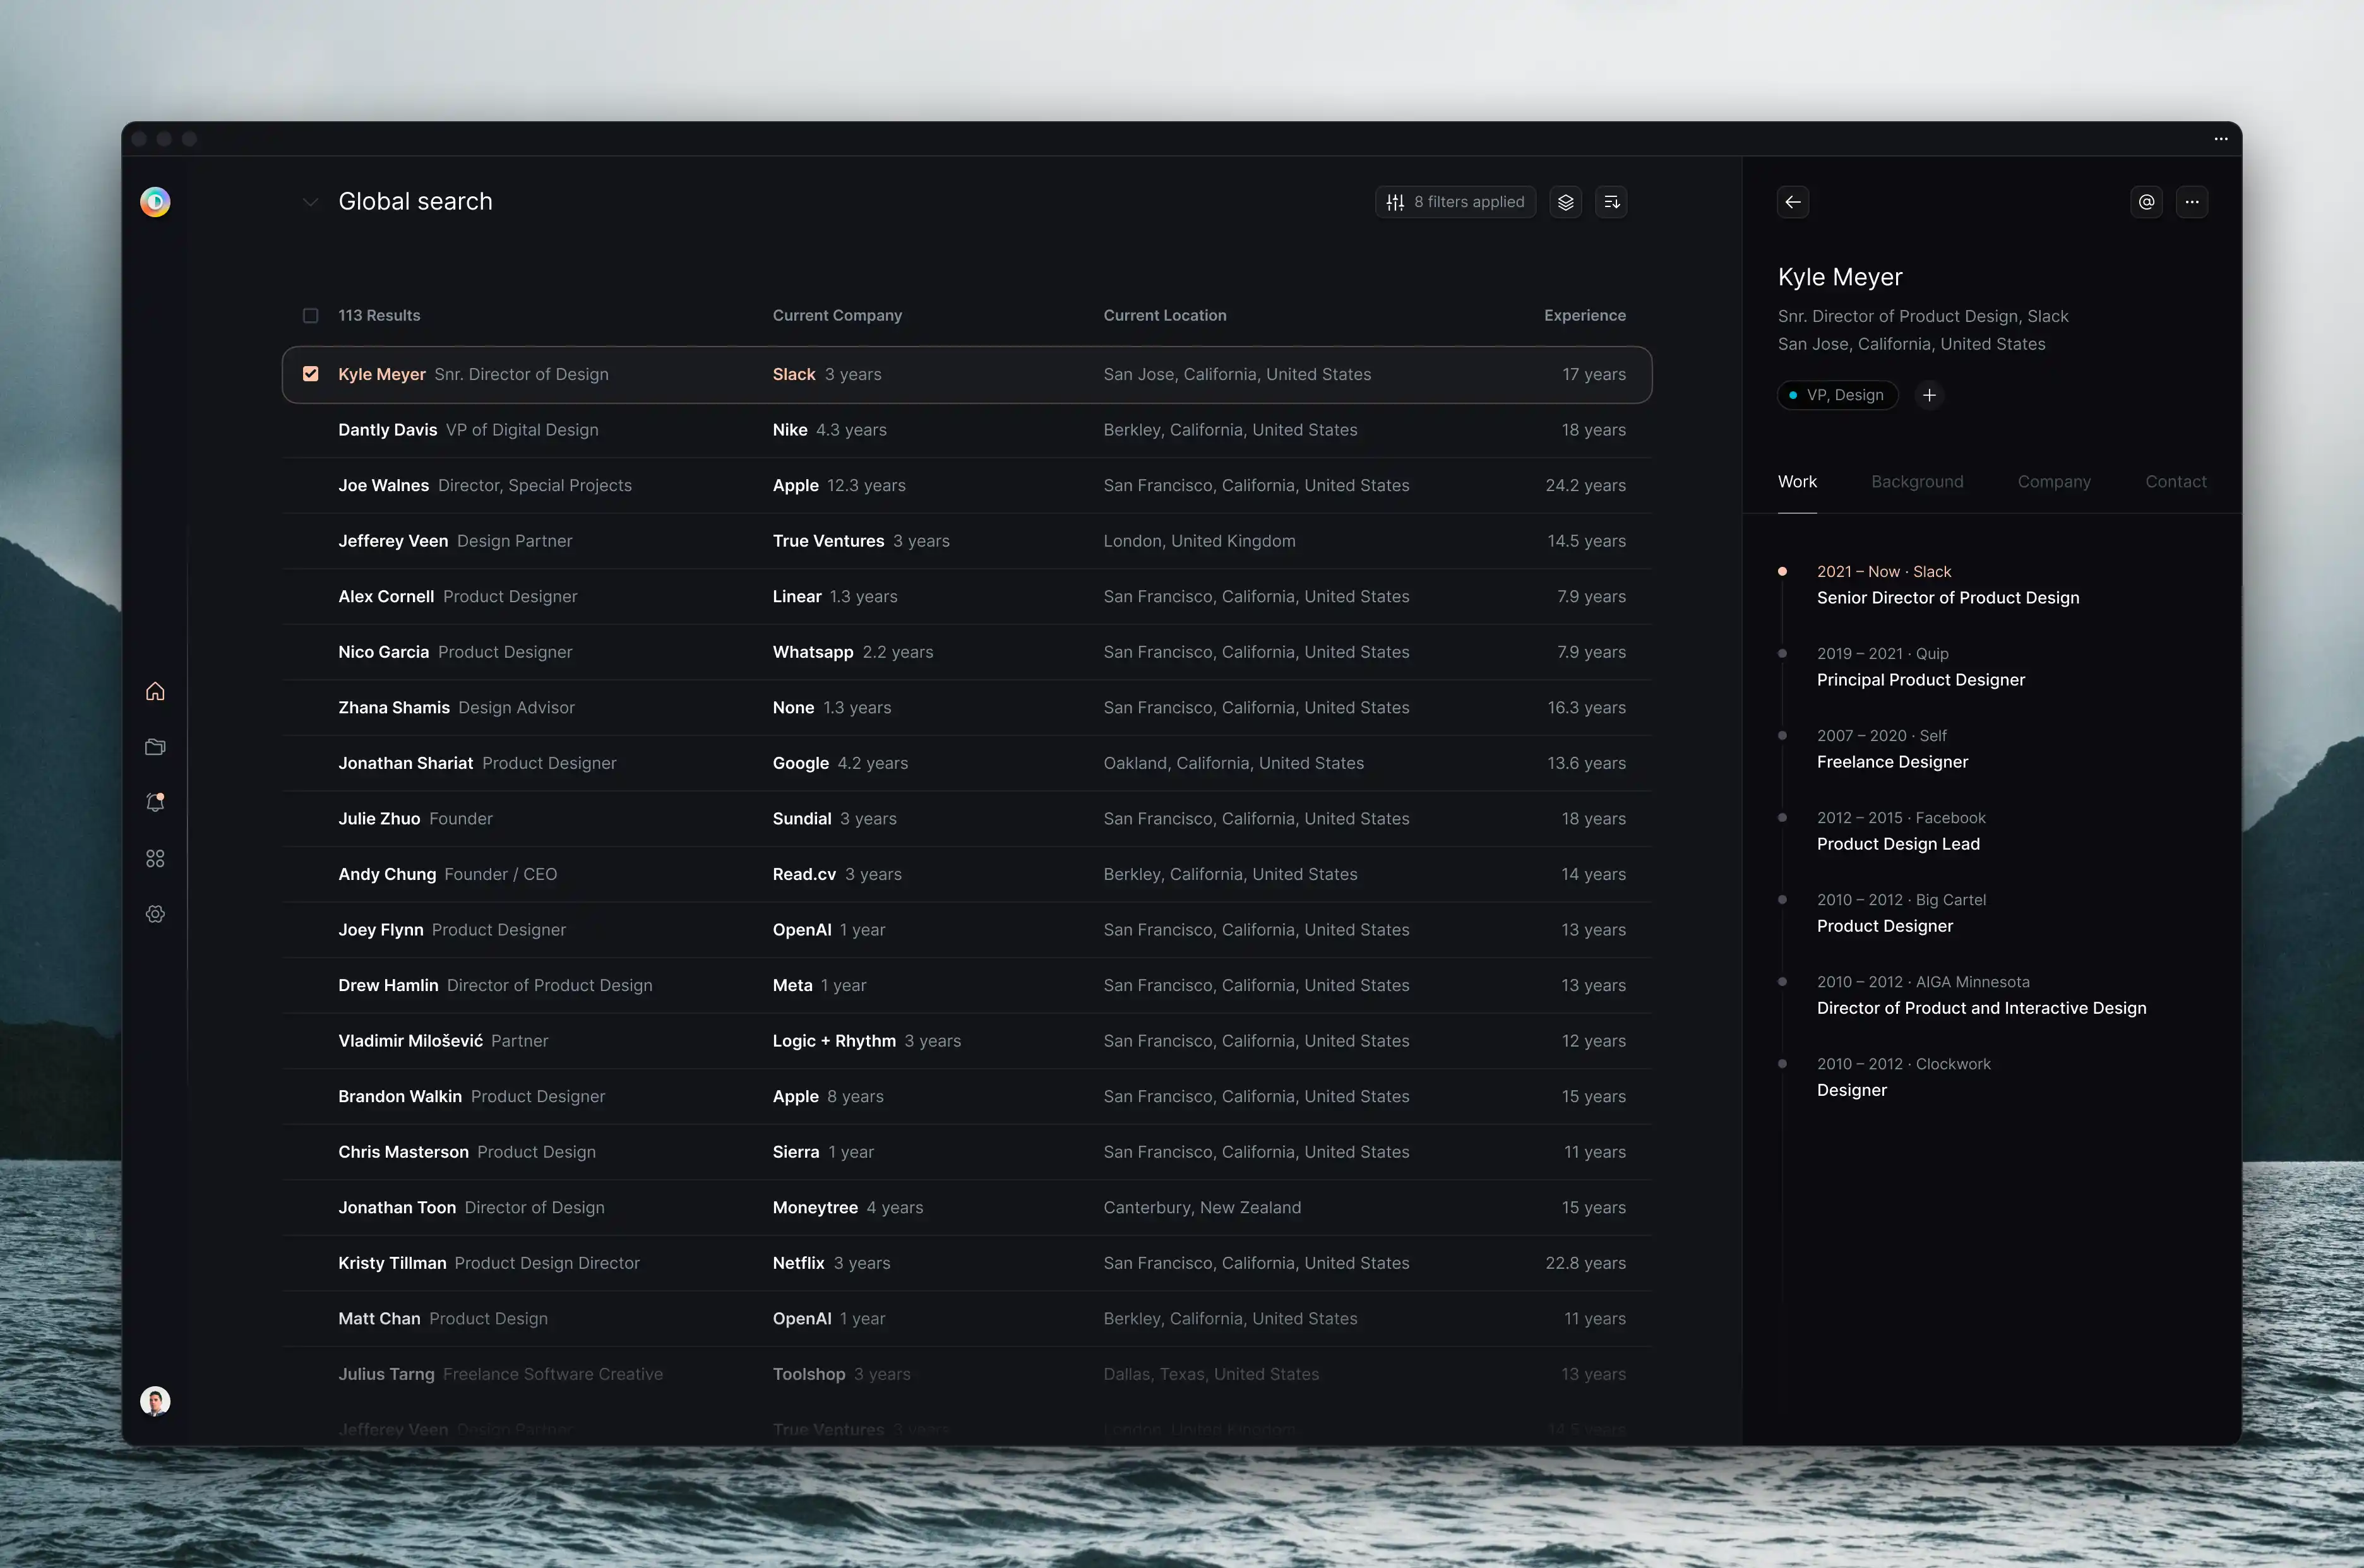Screen dimensions: 2364x1568
Task: Select the Jonathan Shariat row
Action: (x=966, y=763)
